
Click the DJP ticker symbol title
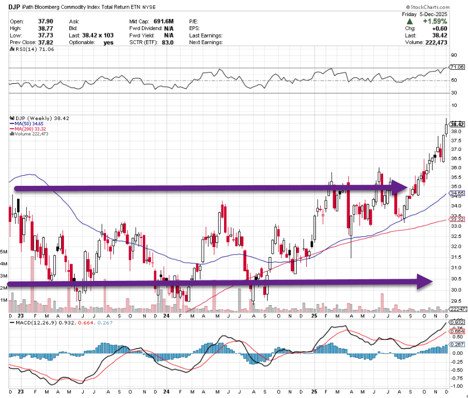(x=14, y=7)
